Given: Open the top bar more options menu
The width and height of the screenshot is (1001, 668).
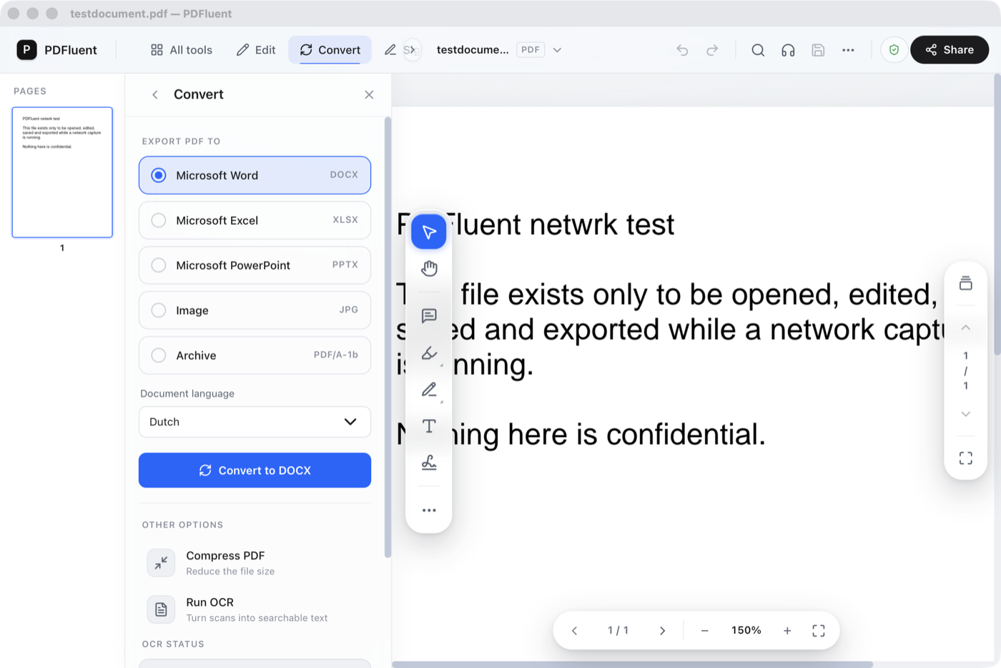Looking at the screenshot, I should [848, 50].
